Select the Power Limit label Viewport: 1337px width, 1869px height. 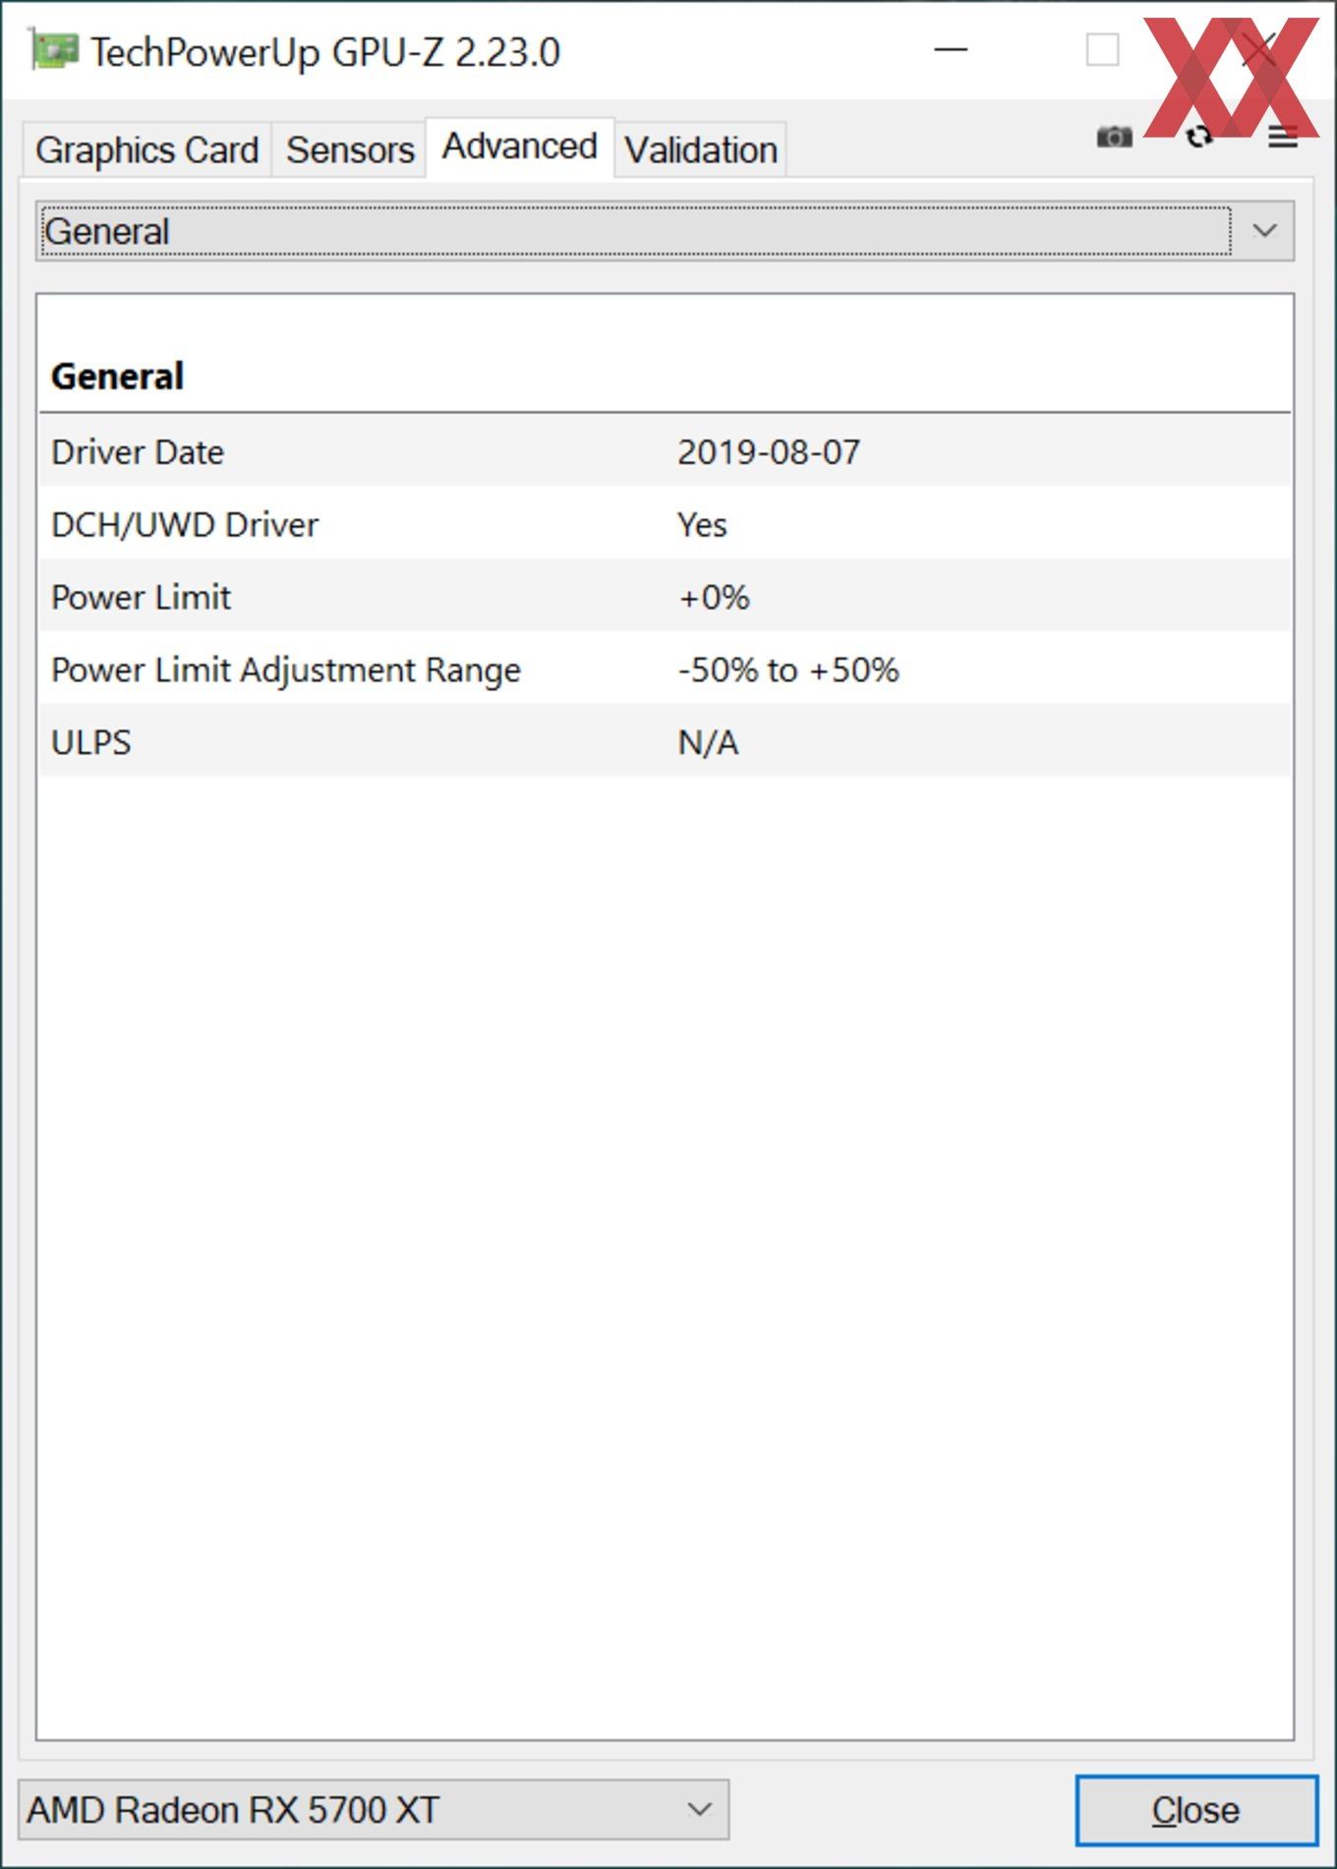pyautogui.click(x=141, y=598)
